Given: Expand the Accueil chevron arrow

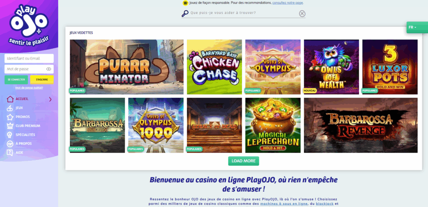Looking at the screenshot, I should point(50,99).
